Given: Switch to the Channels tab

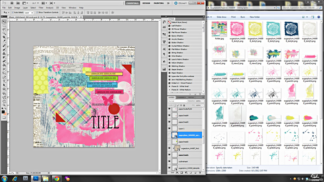Looking at the screenshot, I should [181, 97].
